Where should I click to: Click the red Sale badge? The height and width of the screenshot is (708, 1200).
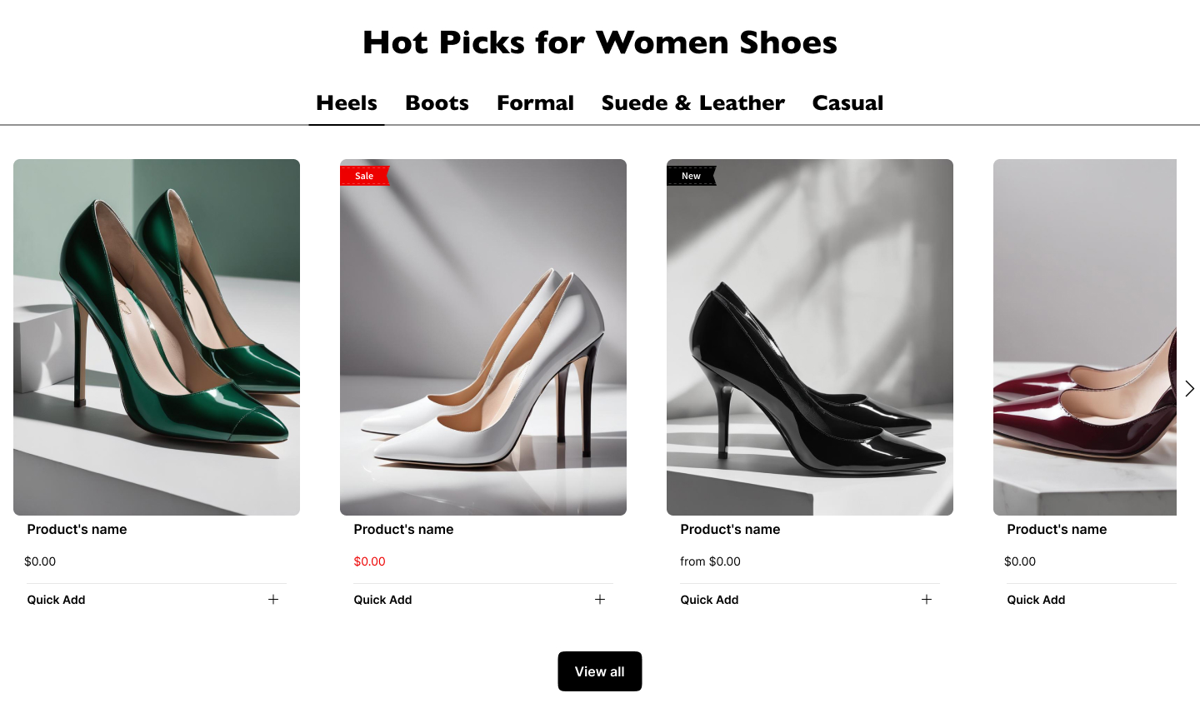(x=364, y=176)
